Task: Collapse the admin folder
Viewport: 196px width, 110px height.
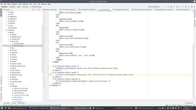Action: tap(7, 32)
